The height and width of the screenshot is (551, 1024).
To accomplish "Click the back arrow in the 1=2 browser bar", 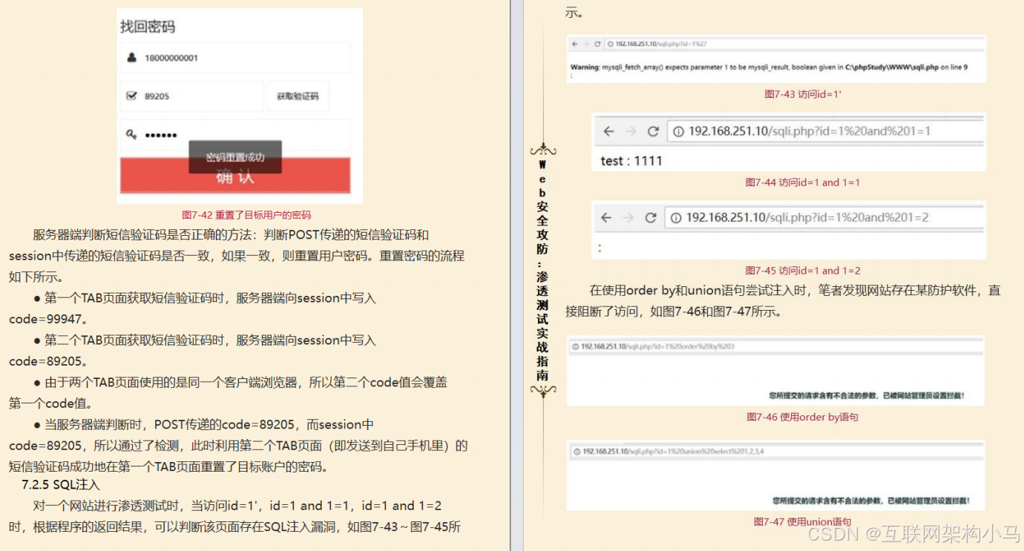I will 606,218.
